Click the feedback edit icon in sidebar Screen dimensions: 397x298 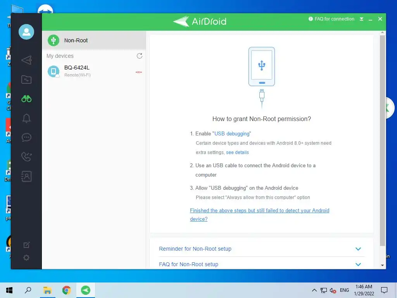pyautogui.click(x=26, y=245)
